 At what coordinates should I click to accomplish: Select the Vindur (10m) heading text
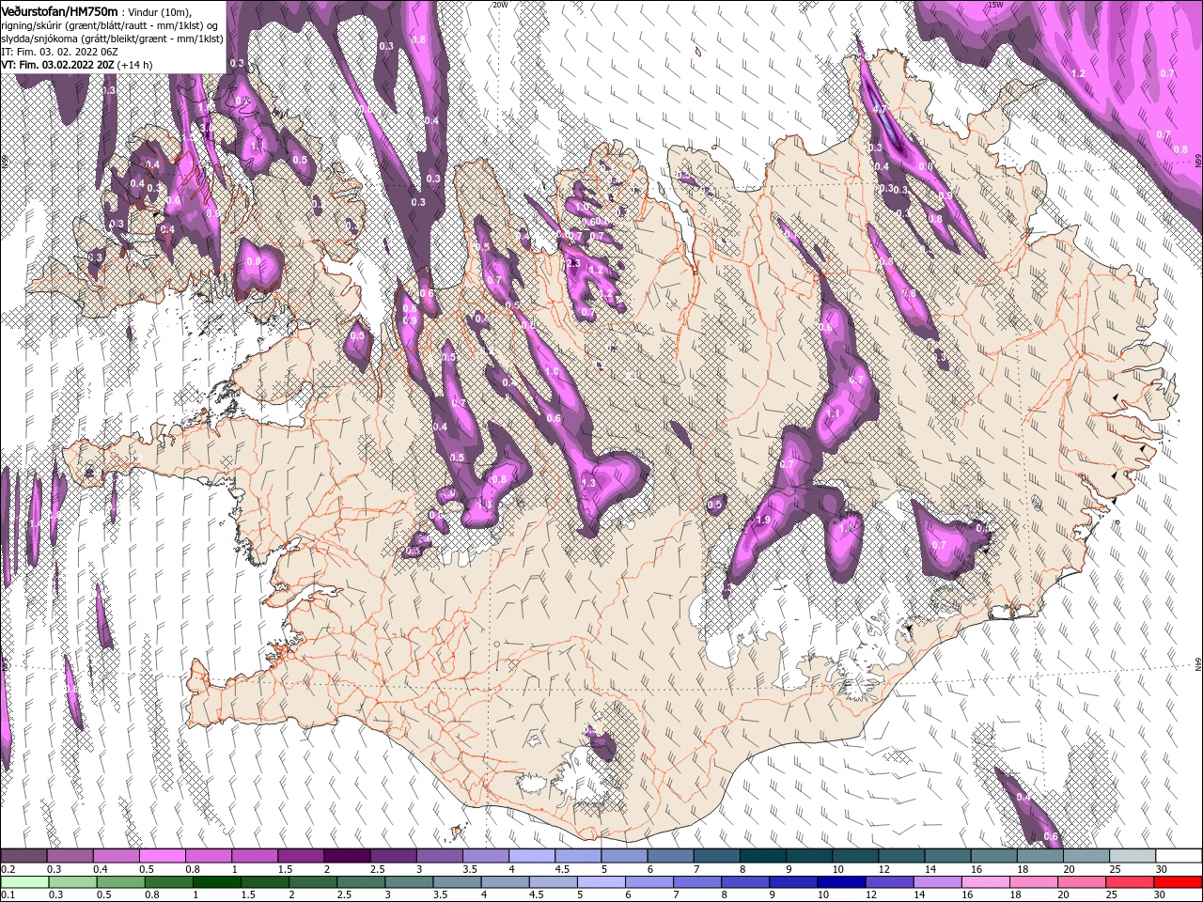point(158,11)
